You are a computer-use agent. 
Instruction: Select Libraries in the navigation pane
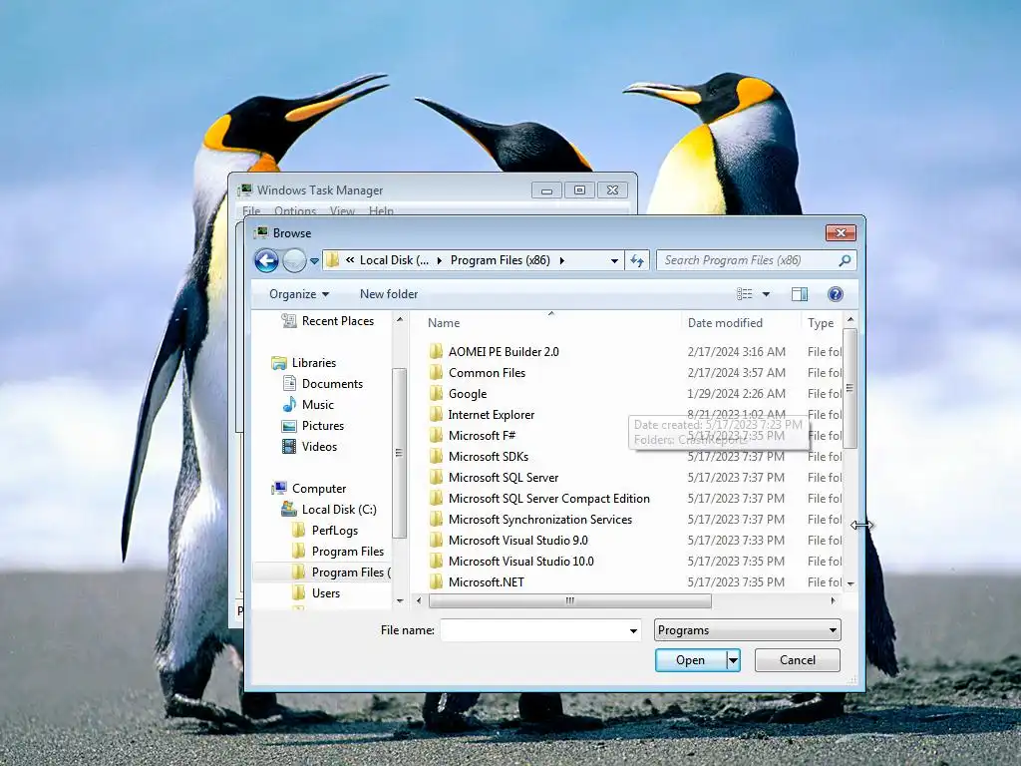point(304,363)
